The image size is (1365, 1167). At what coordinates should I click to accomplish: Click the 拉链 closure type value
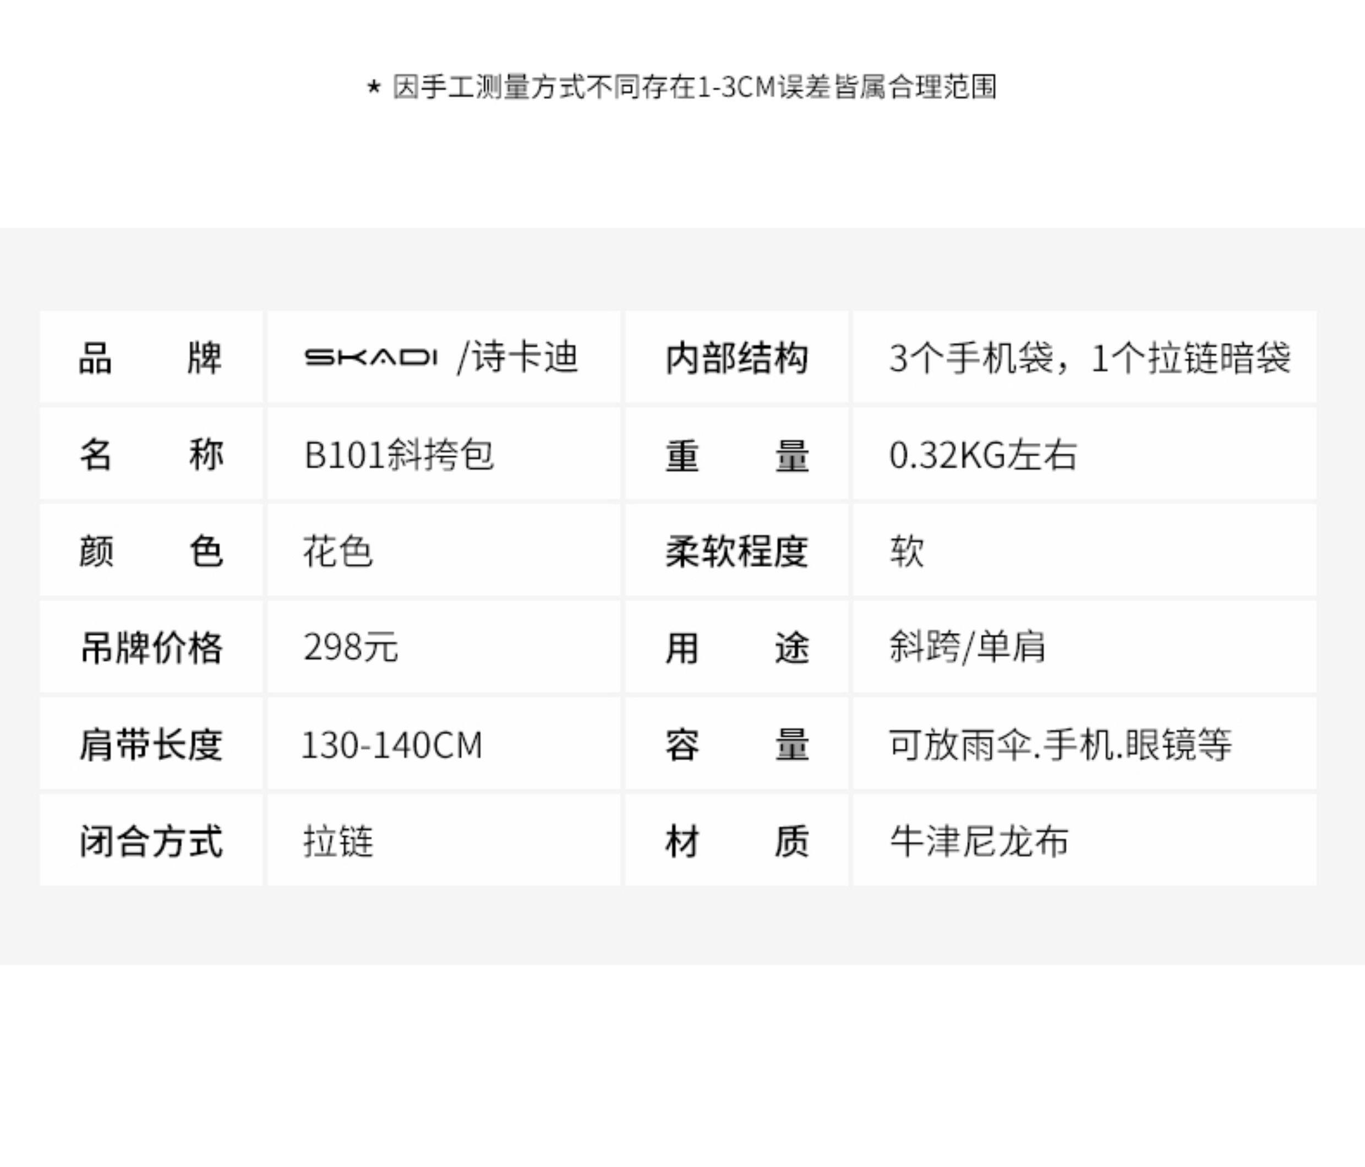tap(338, 842)
